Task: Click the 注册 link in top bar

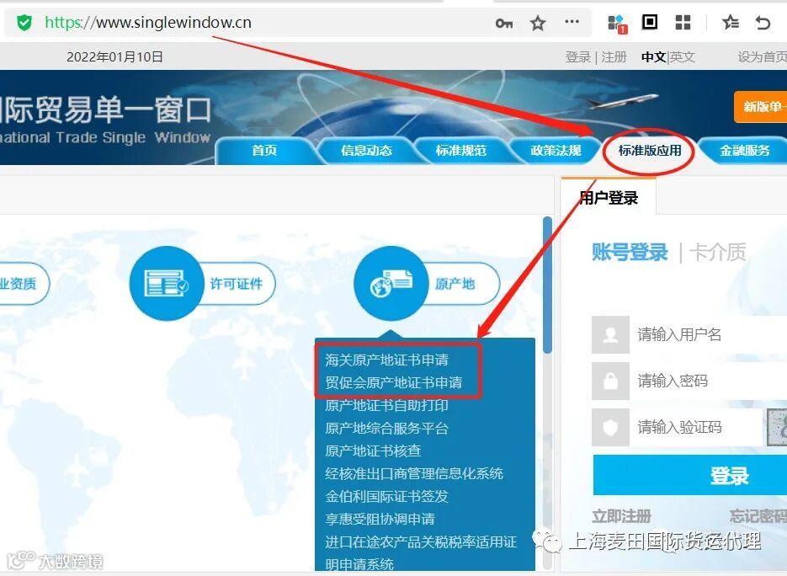Action: 614,56
